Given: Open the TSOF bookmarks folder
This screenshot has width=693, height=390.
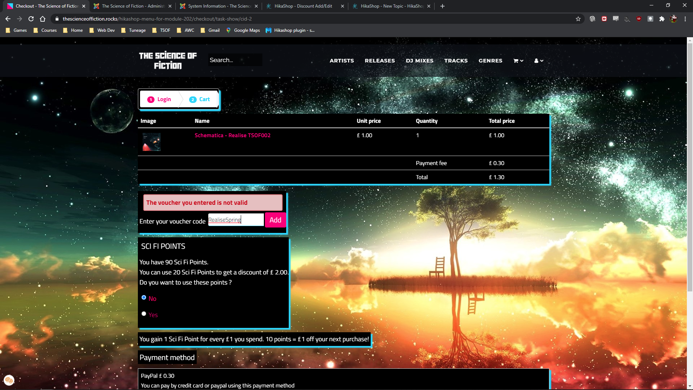Looking at the screenshot, I should pyautogui.click(x=161, y=30).
